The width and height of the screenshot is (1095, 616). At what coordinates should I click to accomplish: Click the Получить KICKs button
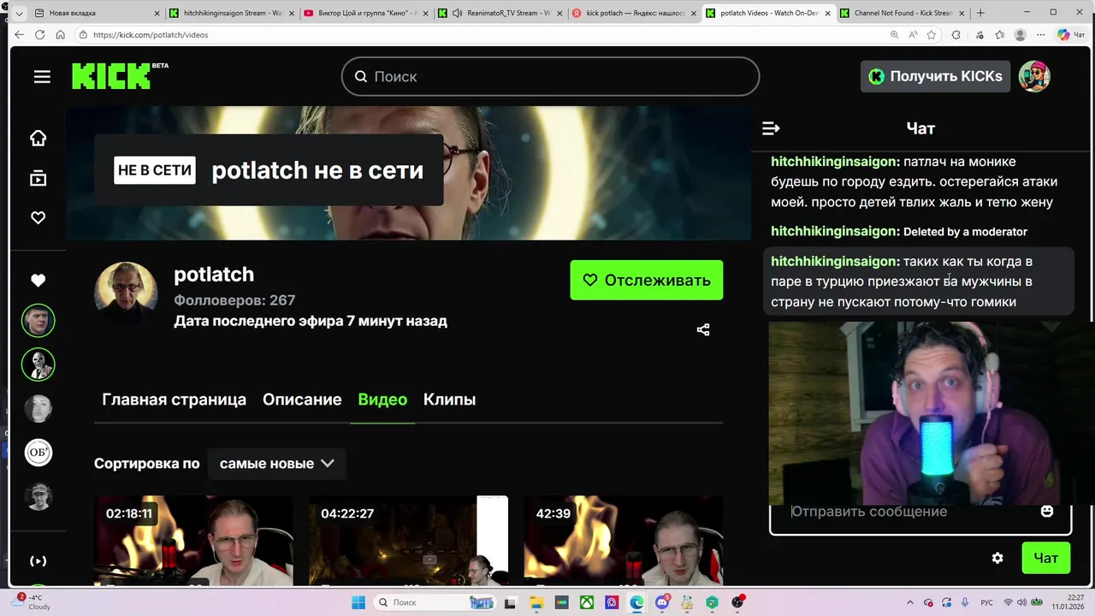[935, 76]
